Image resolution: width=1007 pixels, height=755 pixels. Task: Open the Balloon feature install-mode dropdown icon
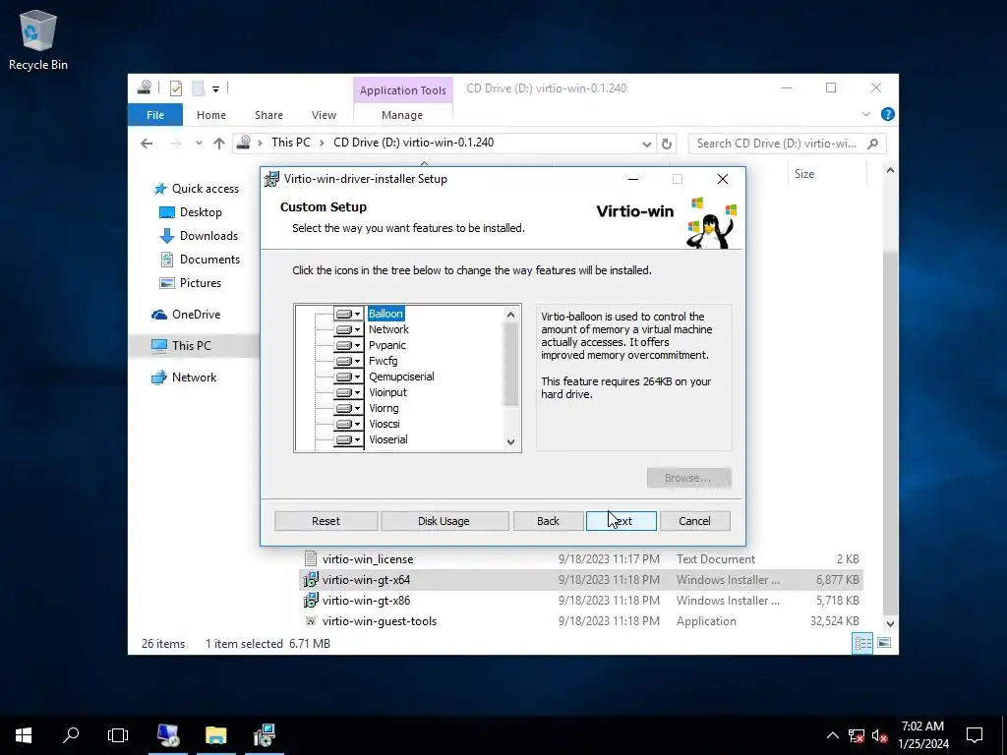tap(348, 314)
